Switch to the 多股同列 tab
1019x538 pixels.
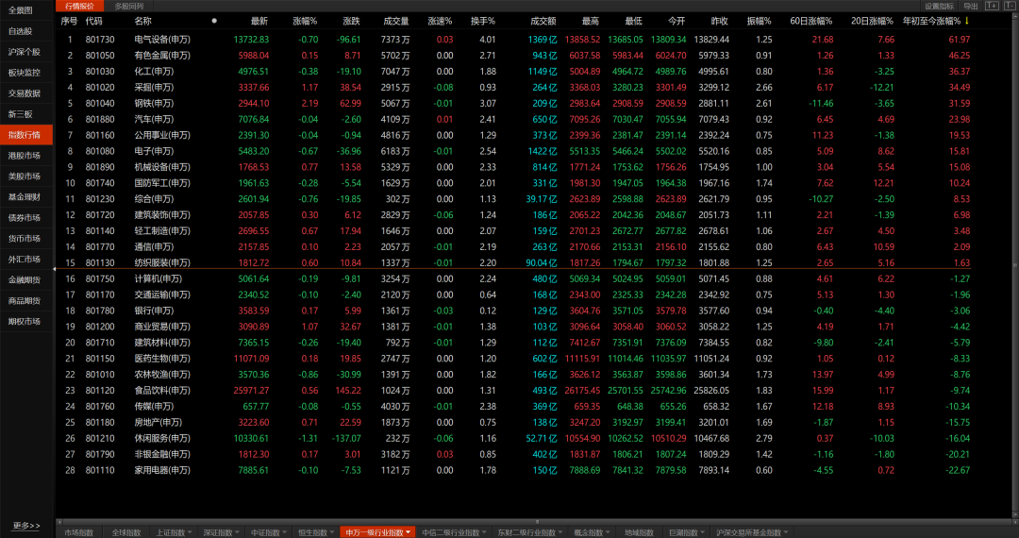pyautogui.click(x=128, y=6)
